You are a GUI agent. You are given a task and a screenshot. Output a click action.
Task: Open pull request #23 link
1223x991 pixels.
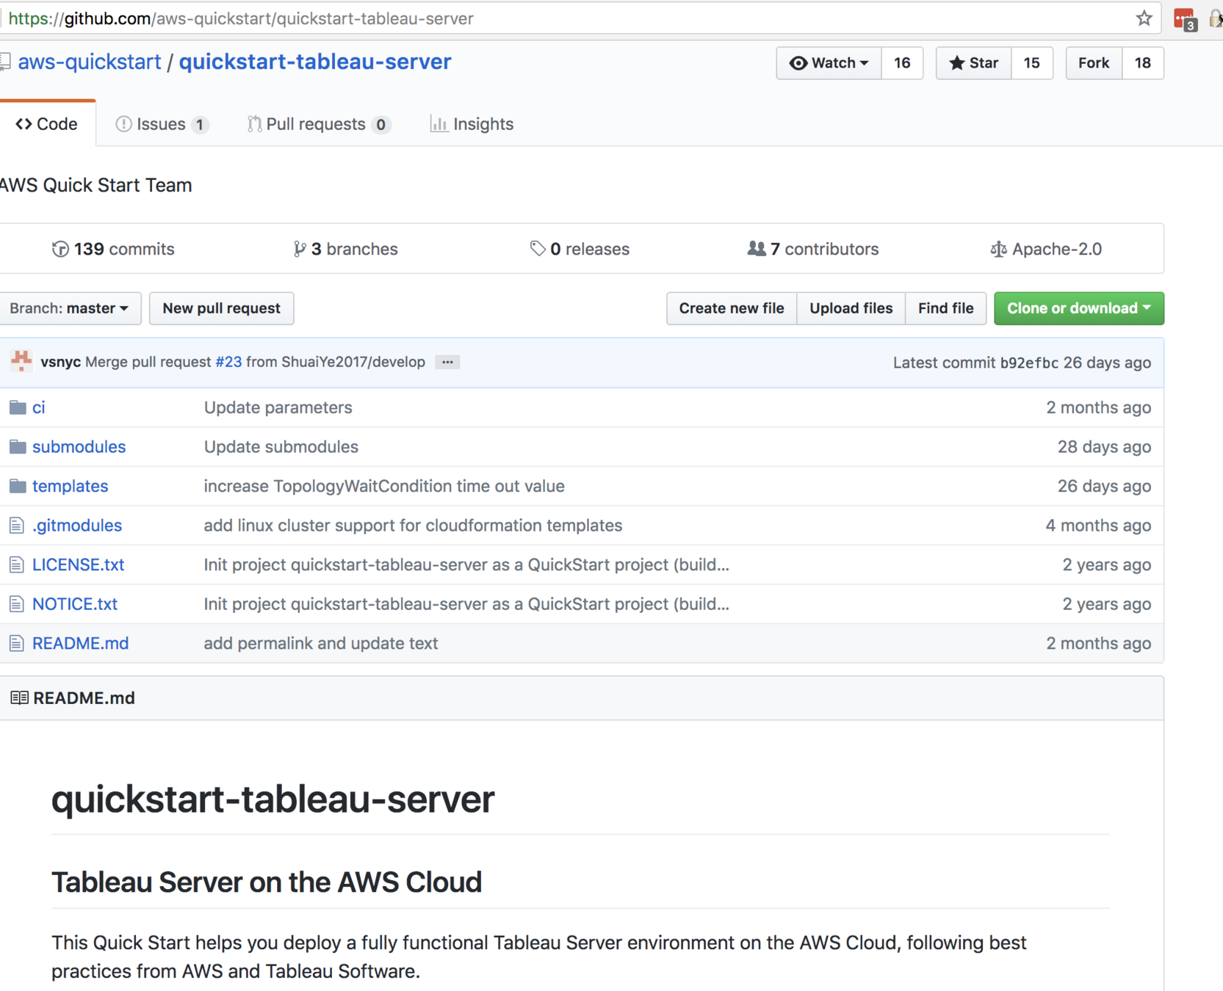(228, 362)
